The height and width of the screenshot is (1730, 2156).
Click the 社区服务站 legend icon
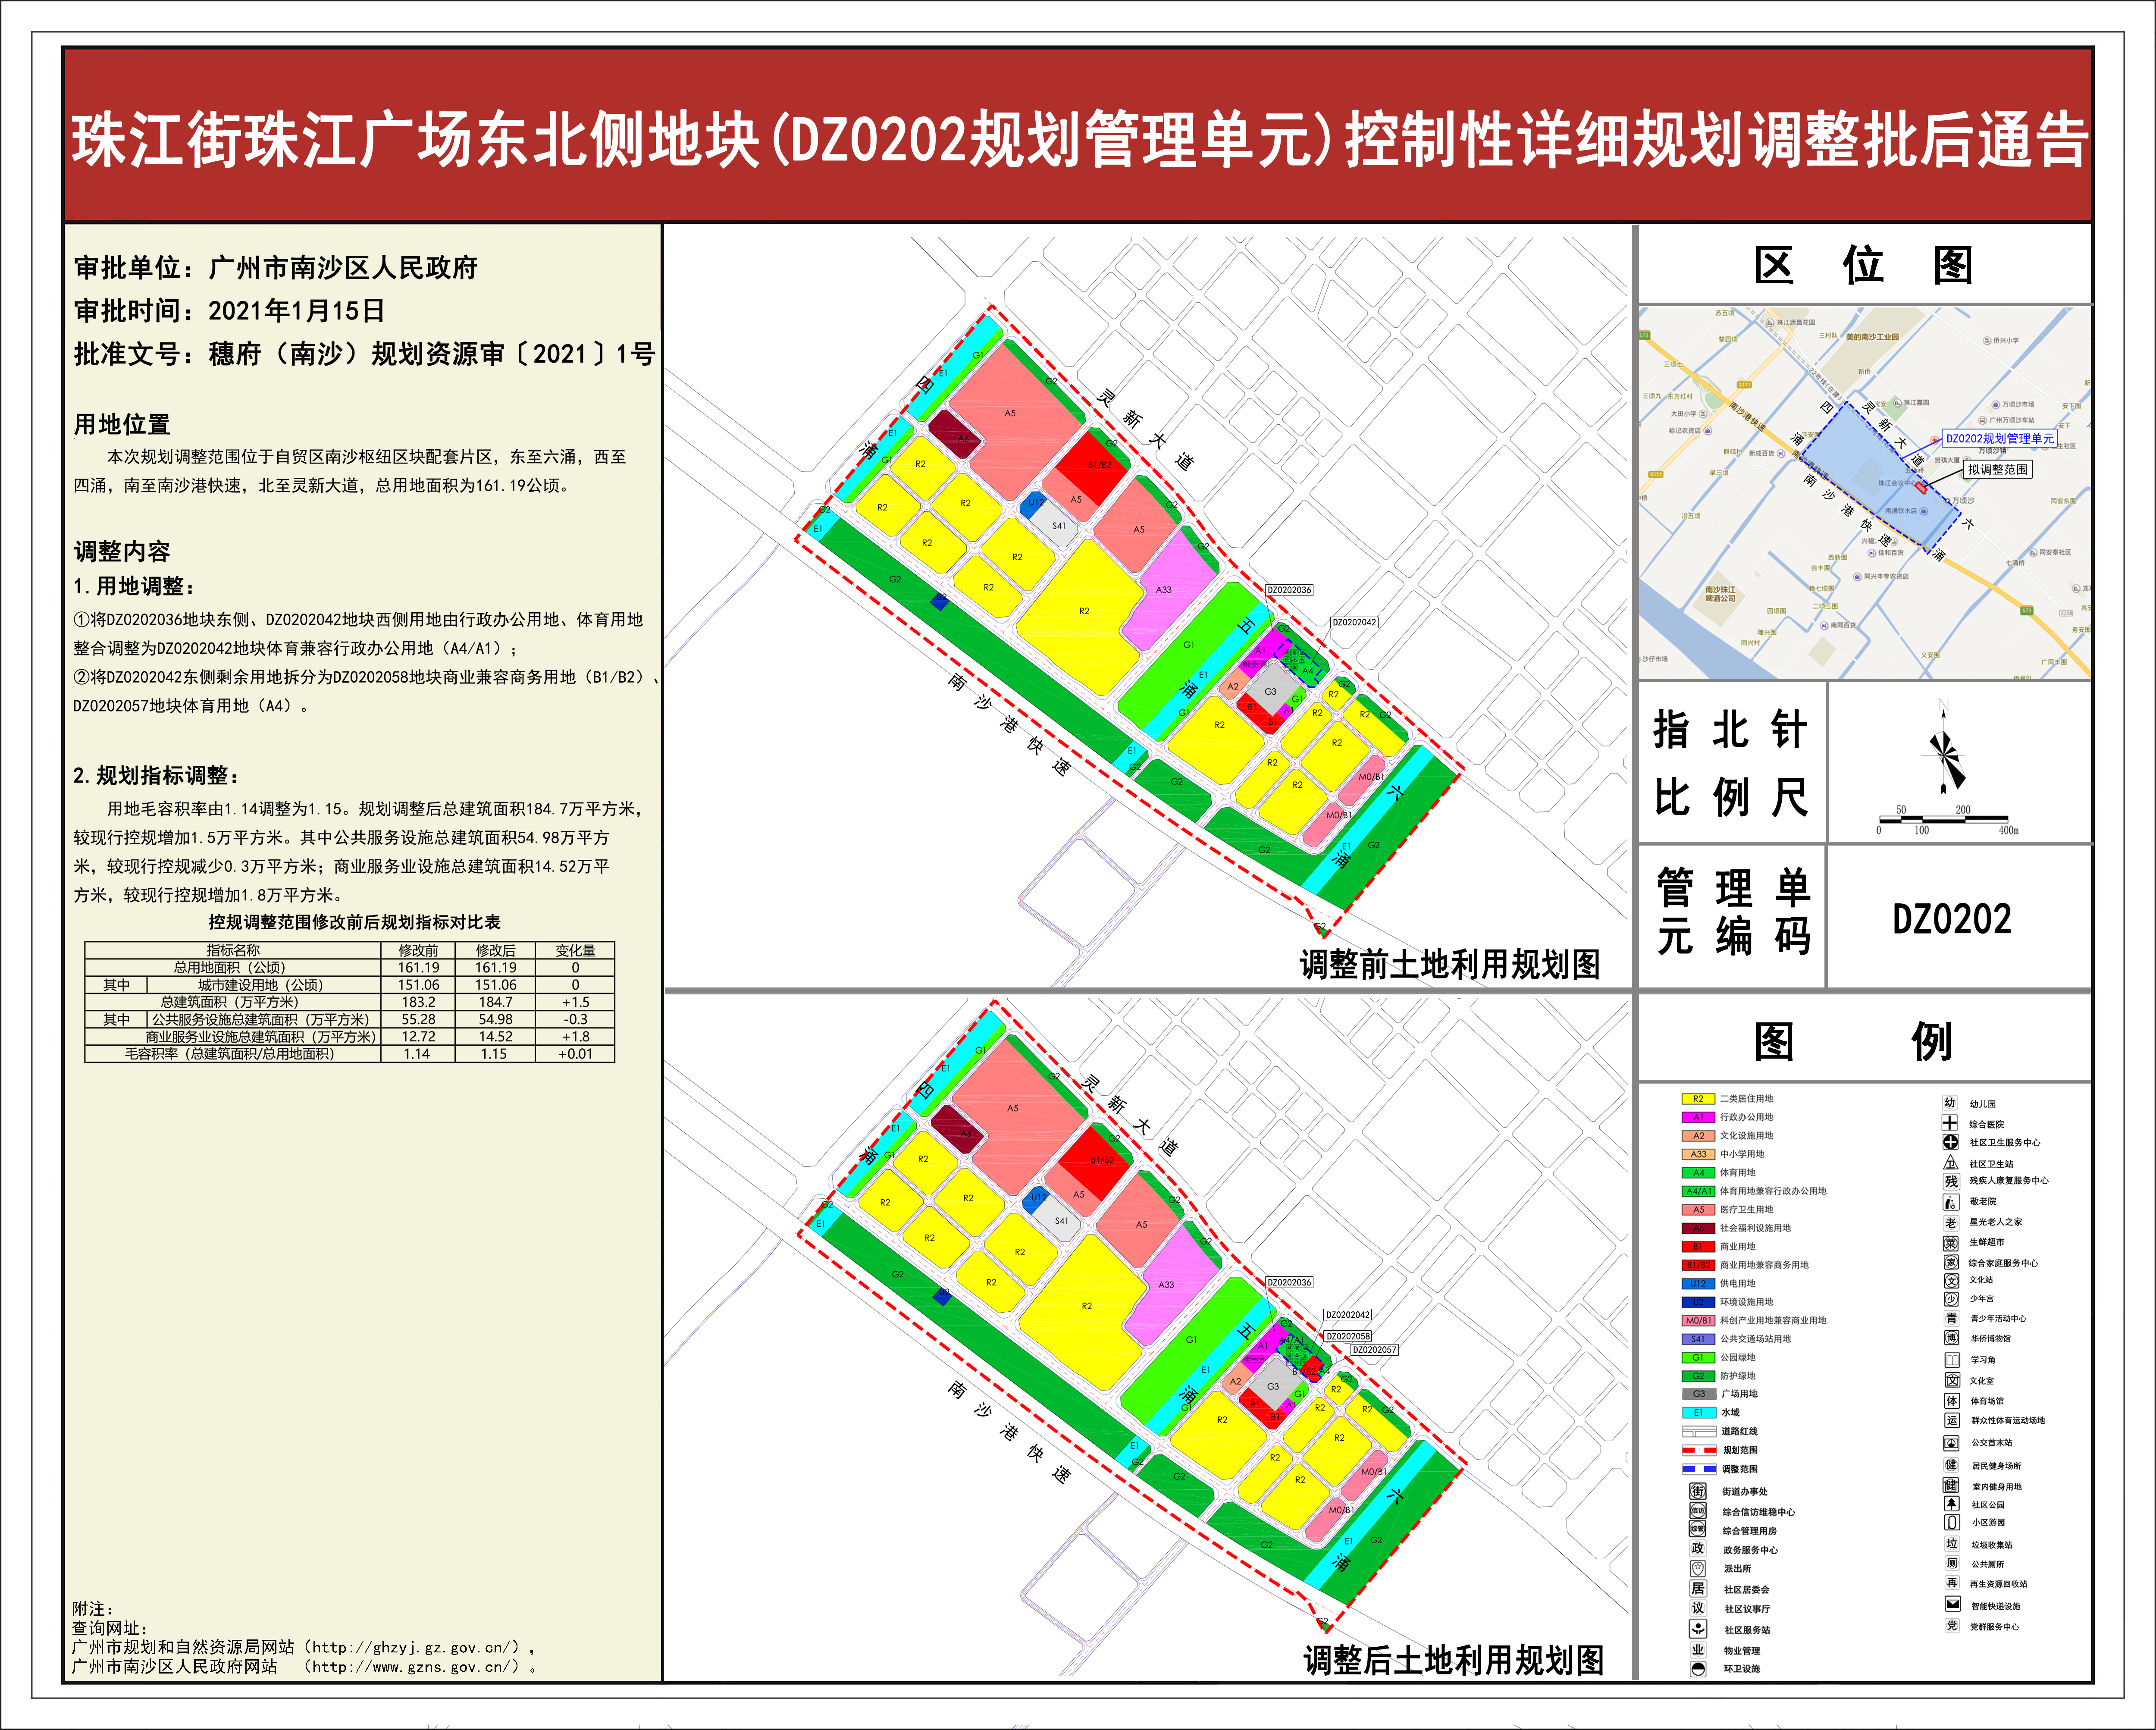1698,1629
